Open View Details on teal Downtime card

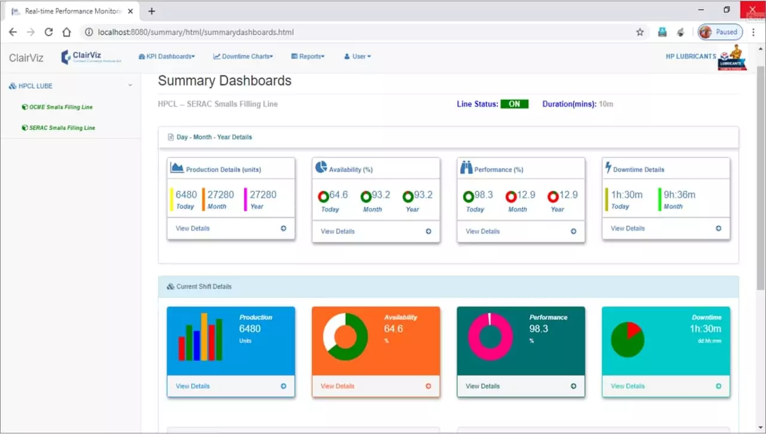coord(628,386)
